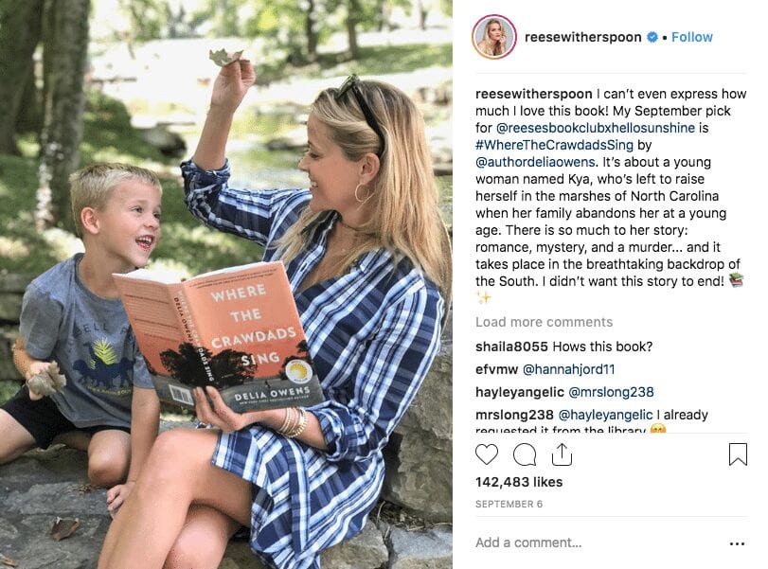
Task: Open the @mrslong238 mention in hayleyangelic's comment
Action: [611, 392]
